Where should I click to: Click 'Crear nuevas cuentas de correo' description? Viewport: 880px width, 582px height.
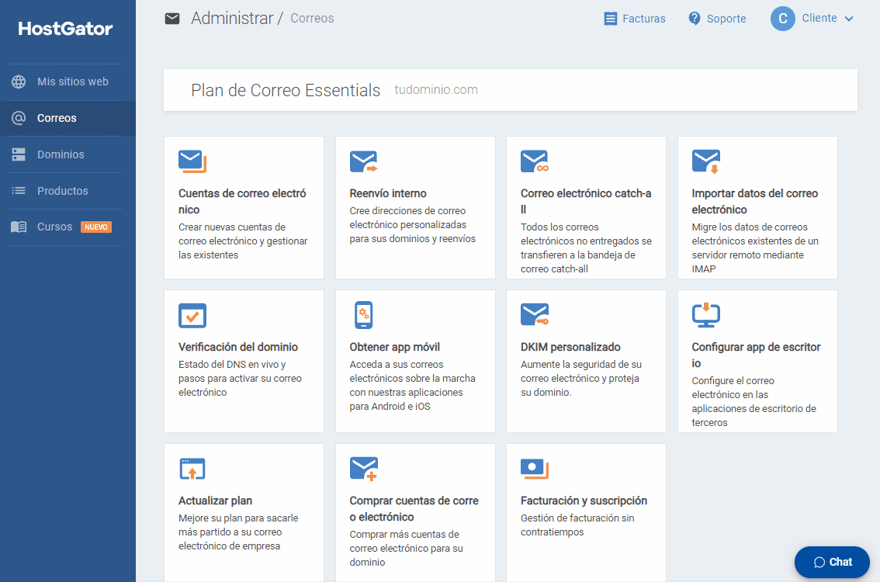click(243, 241)
